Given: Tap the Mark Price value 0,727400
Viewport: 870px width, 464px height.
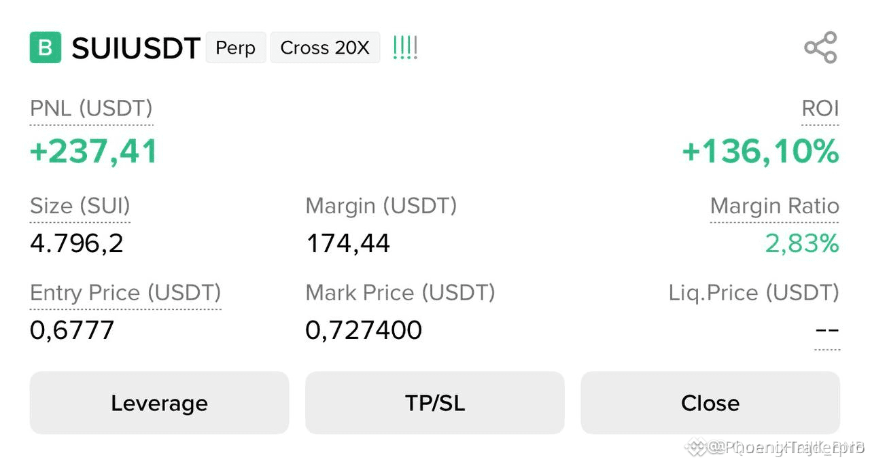Looking at the screenshot, I should [364, 330].
